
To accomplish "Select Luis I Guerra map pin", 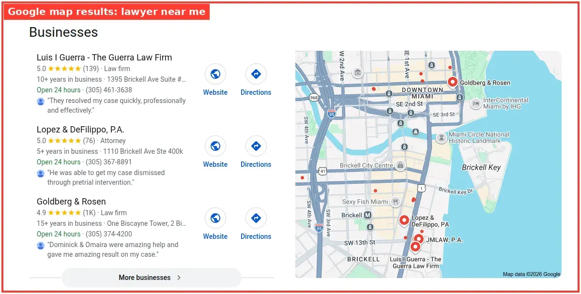I will coord(415,247).
